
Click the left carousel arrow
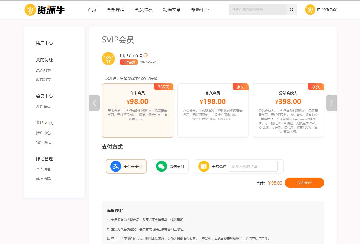(x=95, y=103)
